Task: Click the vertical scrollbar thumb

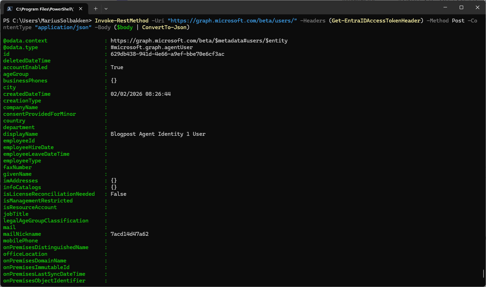Action: tap(484, 273)
